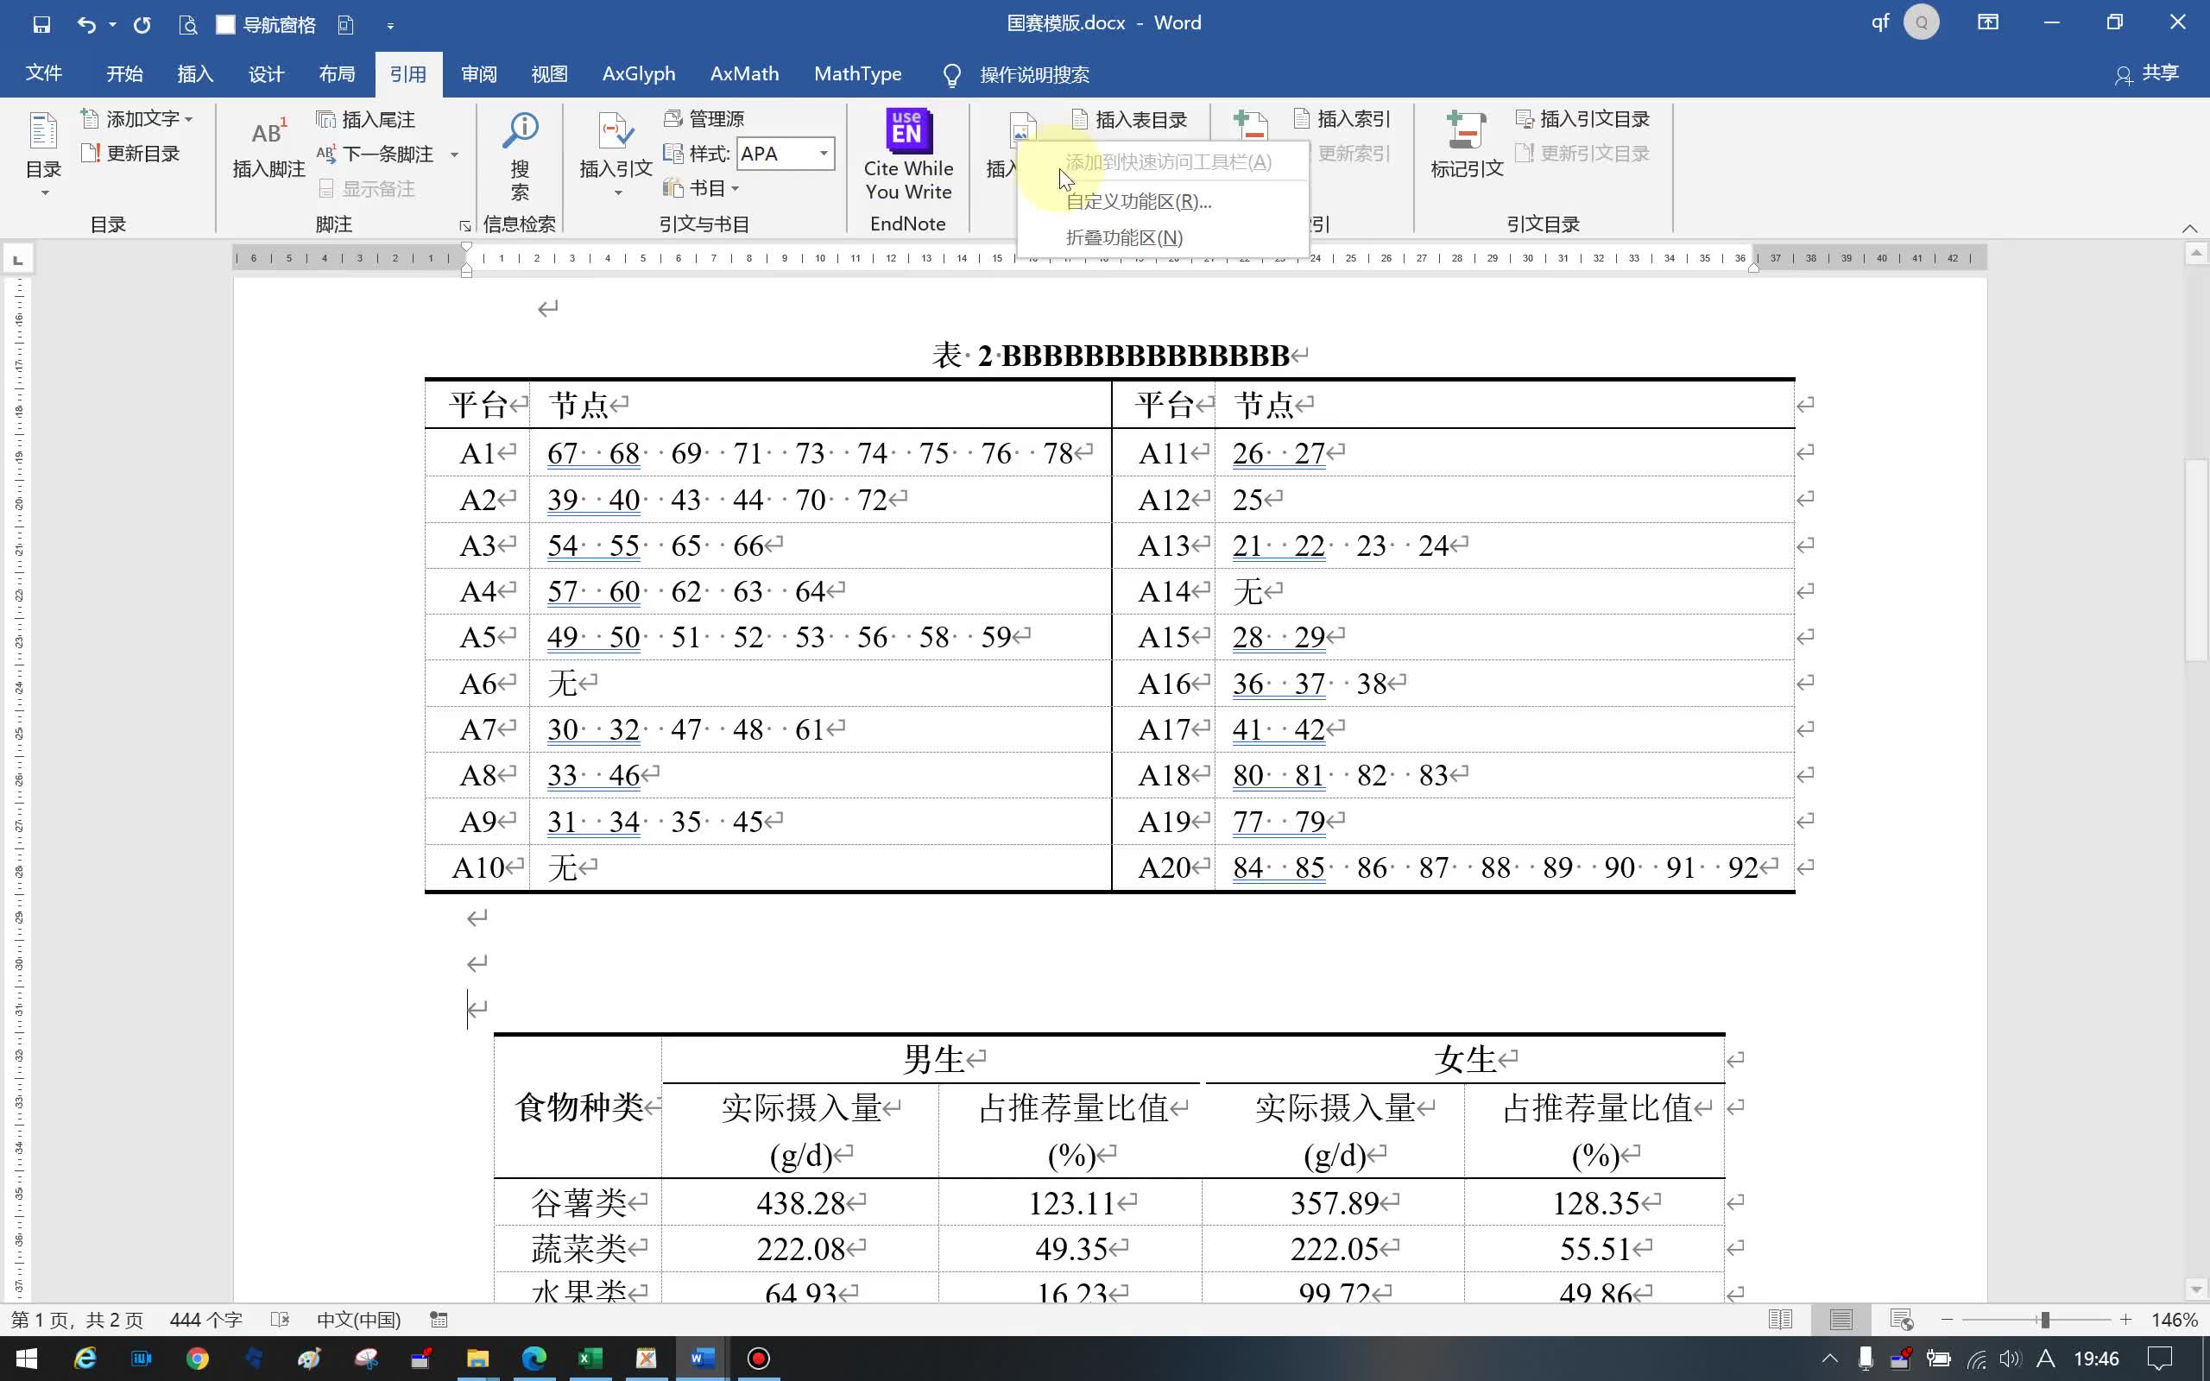
Task: Click the Save icon in quick access toolbar
Action: [41, 25]
